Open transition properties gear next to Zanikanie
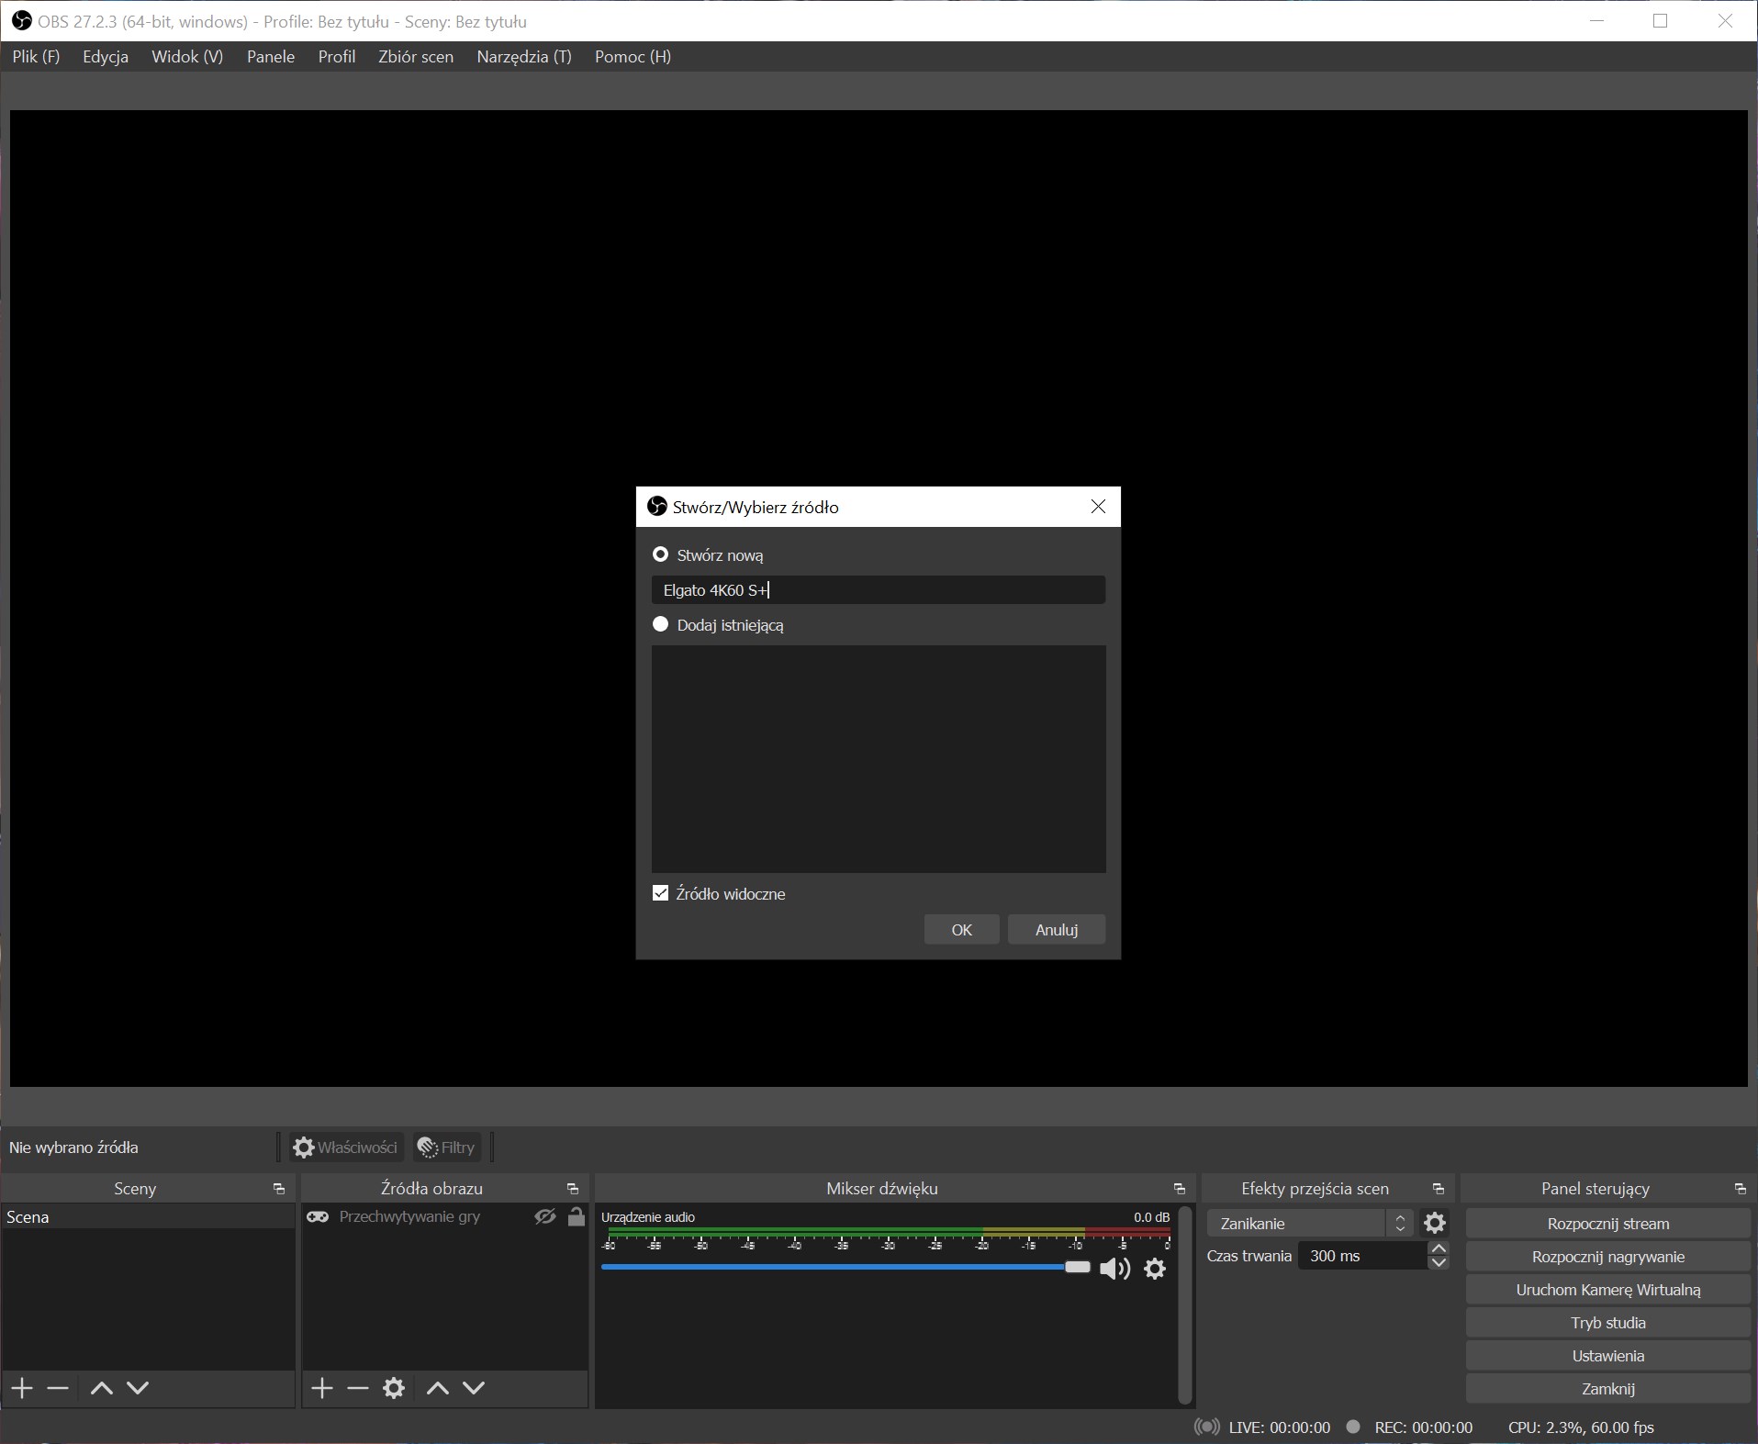 click(x=1434, y=1223)
